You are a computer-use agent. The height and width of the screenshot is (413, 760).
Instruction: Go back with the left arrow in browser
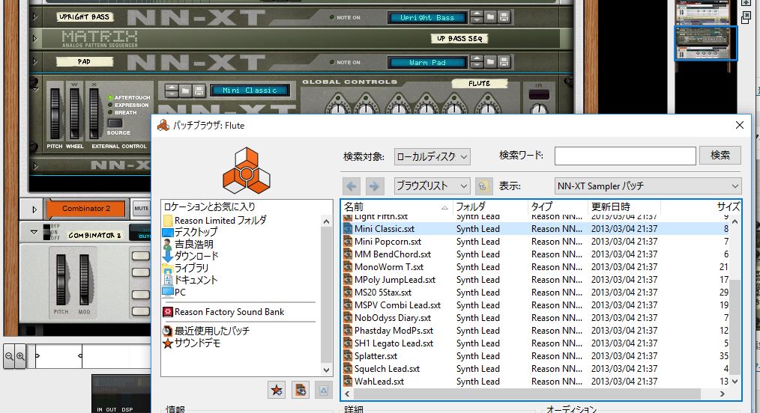pyautogui.click(x=352, y=186)
